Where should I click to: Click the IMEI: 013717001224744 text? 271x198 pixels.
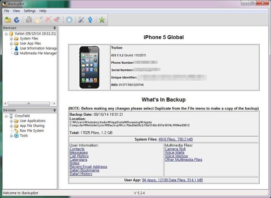[x=127, y=85]
